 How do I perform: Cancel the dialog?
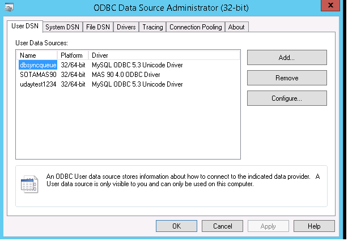[223, 226]
